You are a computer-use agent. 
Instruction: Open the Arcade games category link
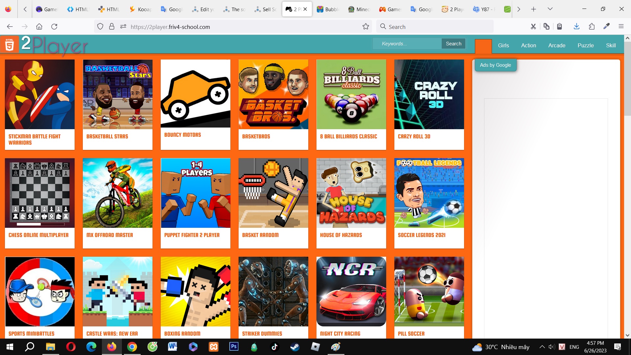[x=556, y=45]
